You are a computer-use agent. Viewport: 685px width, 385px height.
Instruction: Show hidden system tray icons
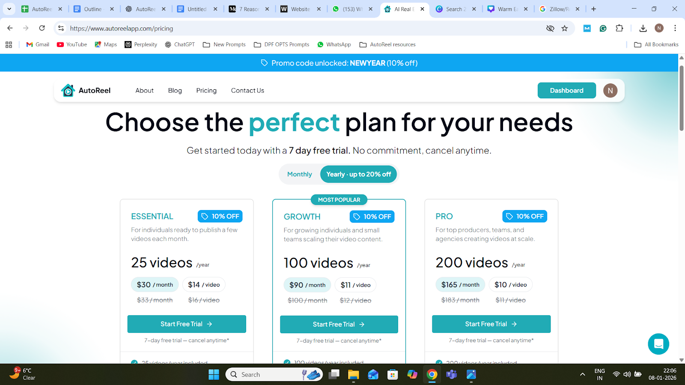(582, 374)
